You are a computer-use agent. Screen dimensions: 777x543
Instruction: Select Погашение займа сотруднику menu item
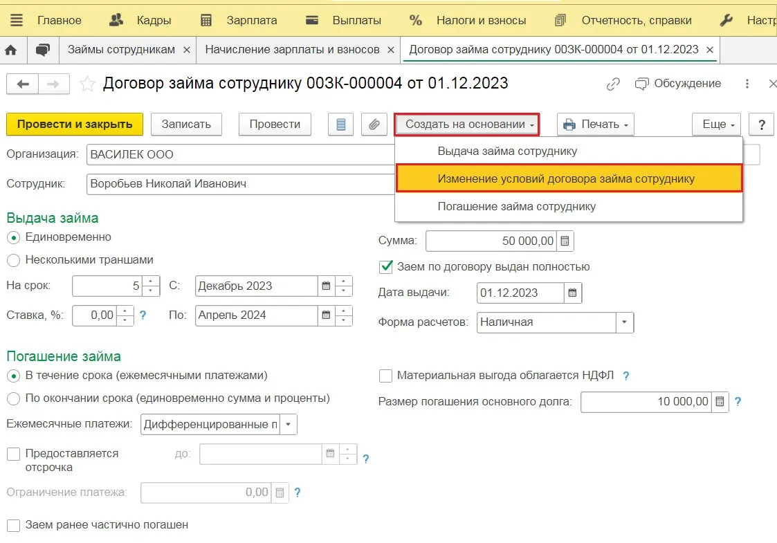point(516,207)
